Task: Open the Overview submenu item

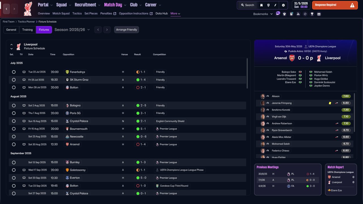Action: click(x=44, y=14)
